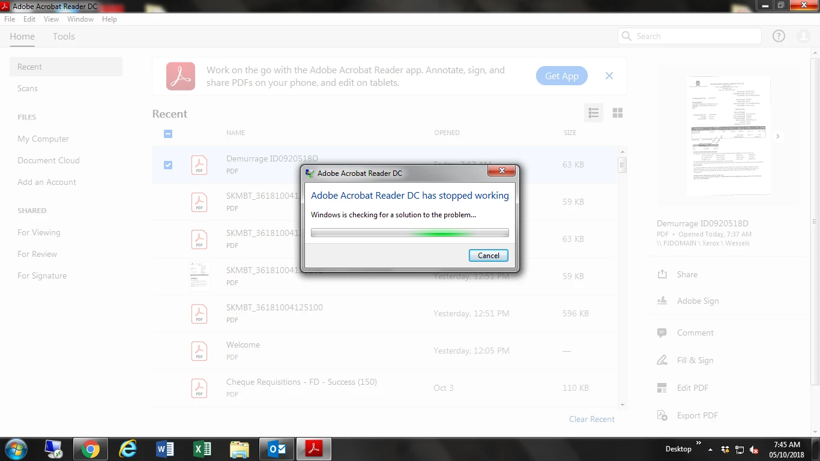Click the Search input field
This screenshot has width=820, height=461.
[x=690, y=36]
